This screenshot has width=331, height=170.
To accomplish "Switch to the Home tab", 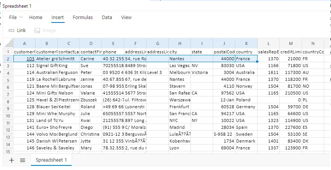I will point(36,17).
